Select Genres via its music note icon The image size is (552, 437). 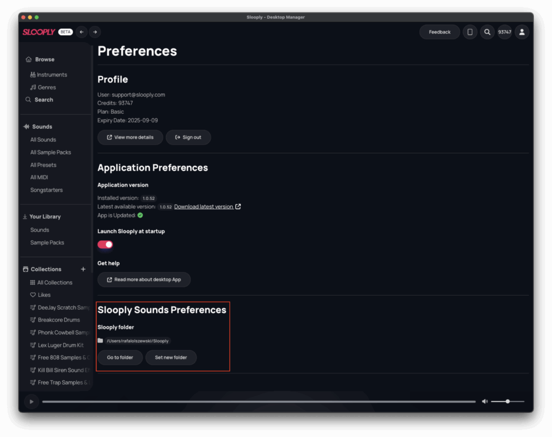[32, 87]
